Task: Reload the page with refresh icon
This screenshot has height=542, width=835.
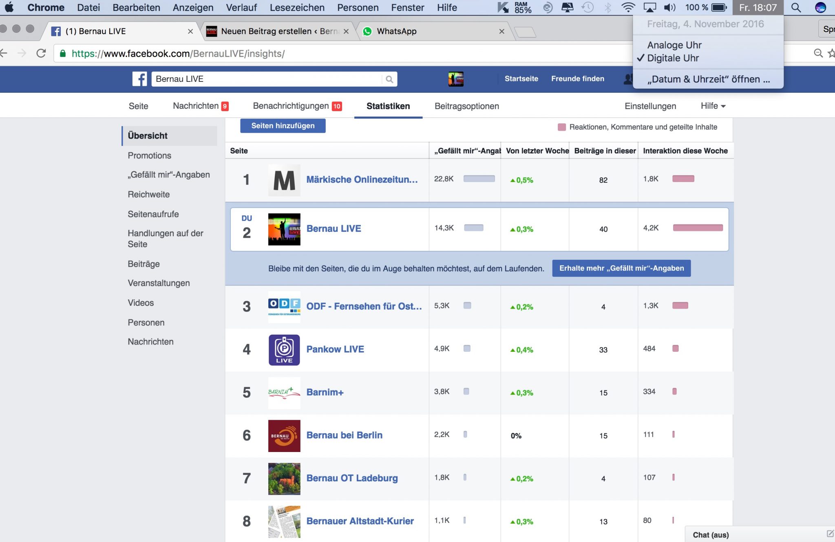Action: click(x=41, y=53)
